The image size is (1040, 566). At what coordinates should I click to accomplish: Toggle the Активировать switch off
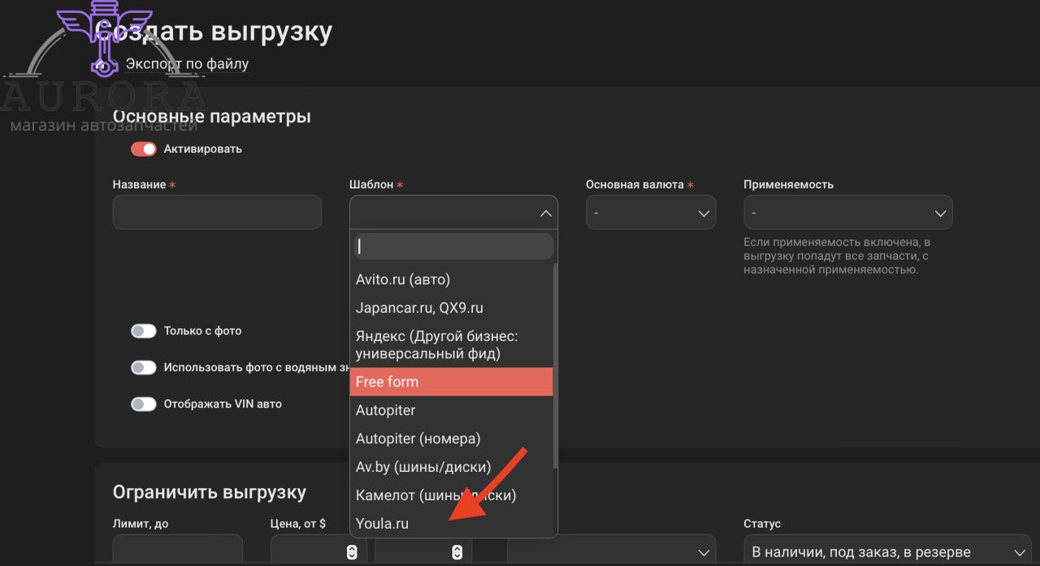[x=144, y=149]
